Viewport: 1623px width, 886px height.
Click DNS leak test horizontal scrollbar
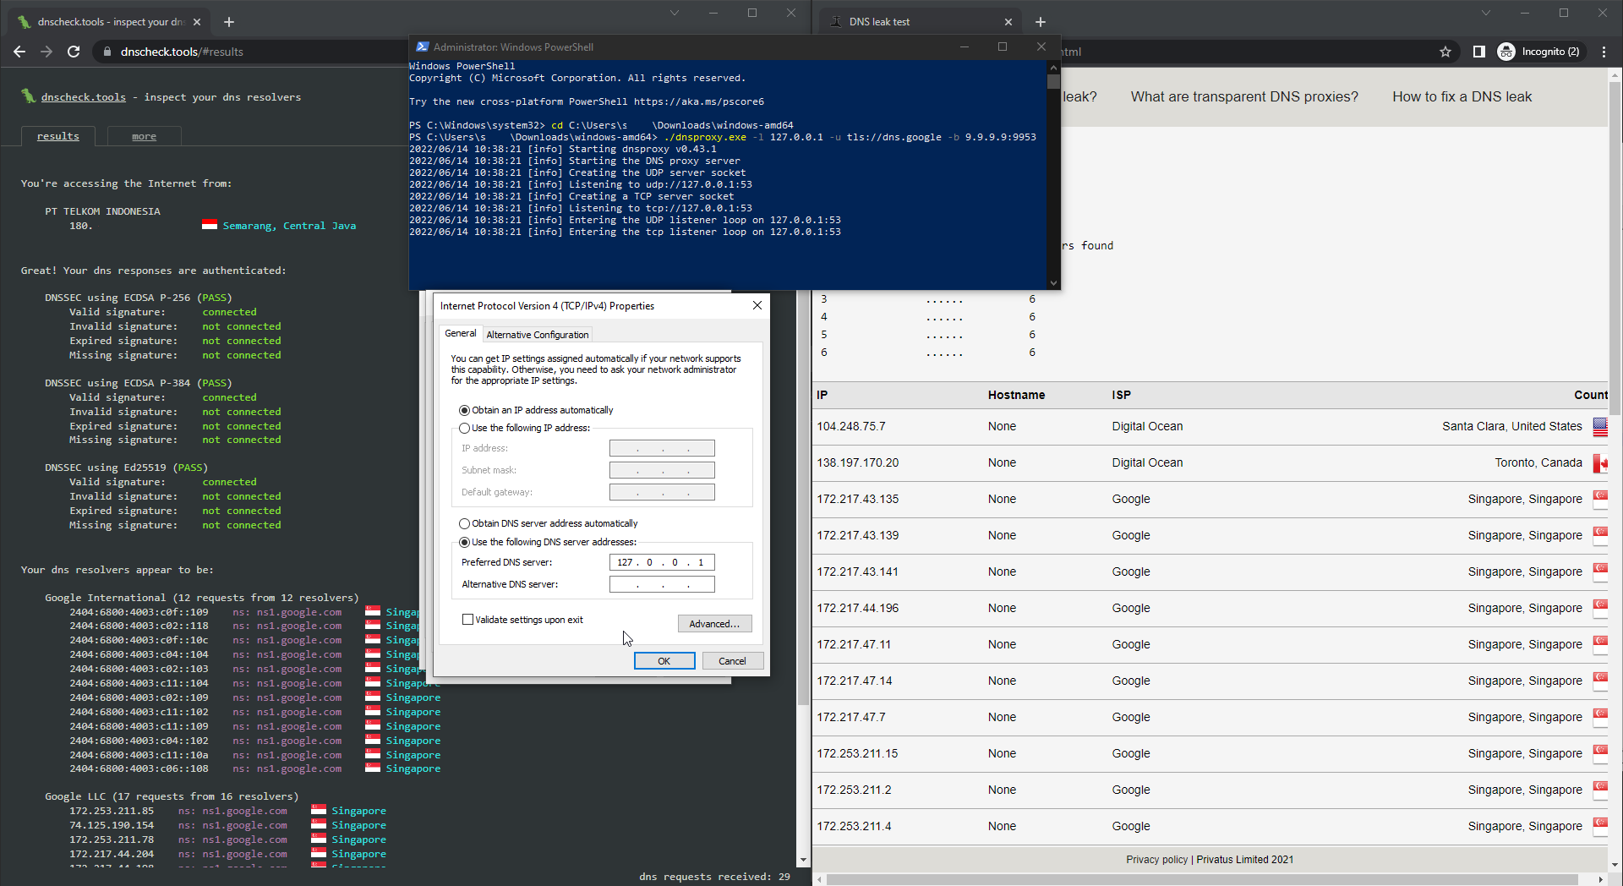coord(1202,880)
